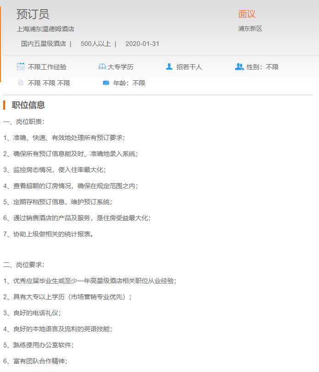The width and height of the screenshot is (319, 372).
Task: Click the 不限工作经验 requirement text
Action: (47, 67)
